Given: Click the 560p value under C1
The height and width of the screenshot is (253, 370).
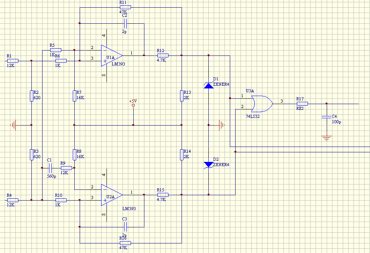Looking at the screenshot, I should tap(51, 176).
